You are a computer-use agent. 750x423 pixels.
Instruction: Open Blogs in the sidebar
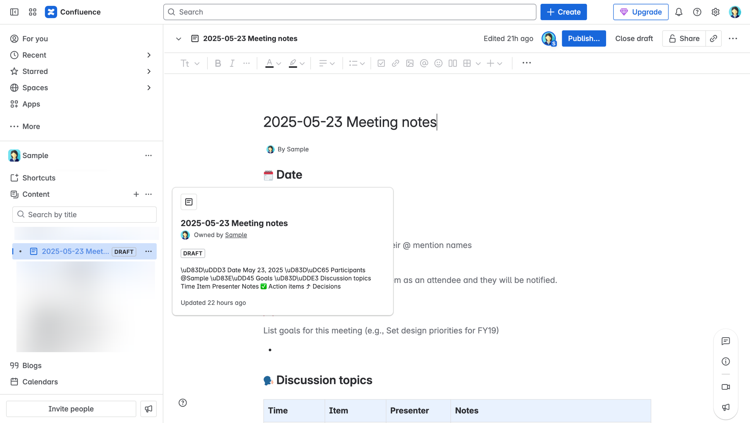[x=32, y=365]
